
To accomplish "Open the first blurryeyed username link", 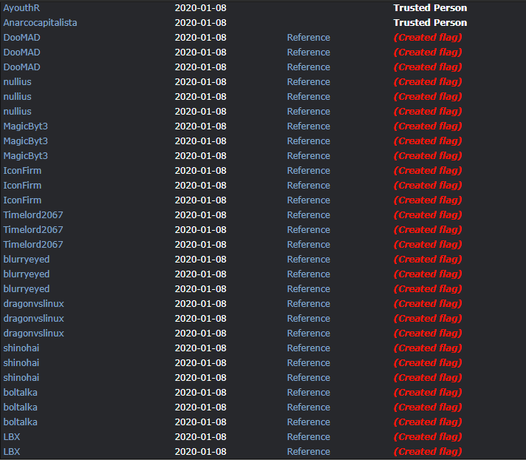I will (x=27, y=259).
